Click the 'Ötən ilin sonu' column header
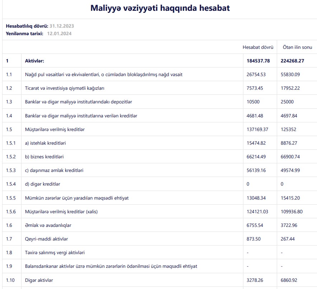Screen dimensions: 317x289 297,47
